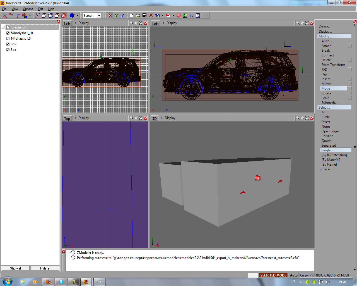Click the Undo arrow icon
This screenshot has height=286, width=357.
[191, 16]
